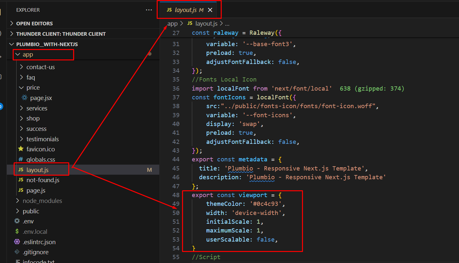Click the Raleway function call on line 27
This screenshot has width=459, height=263.
click(x=262, y=33)
